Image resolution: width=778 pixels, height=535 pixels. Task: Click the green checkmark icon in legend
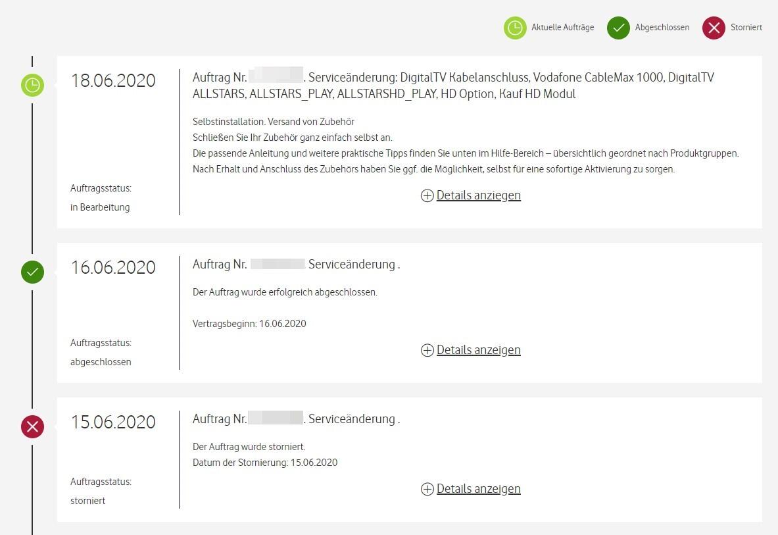pos(618,28)
